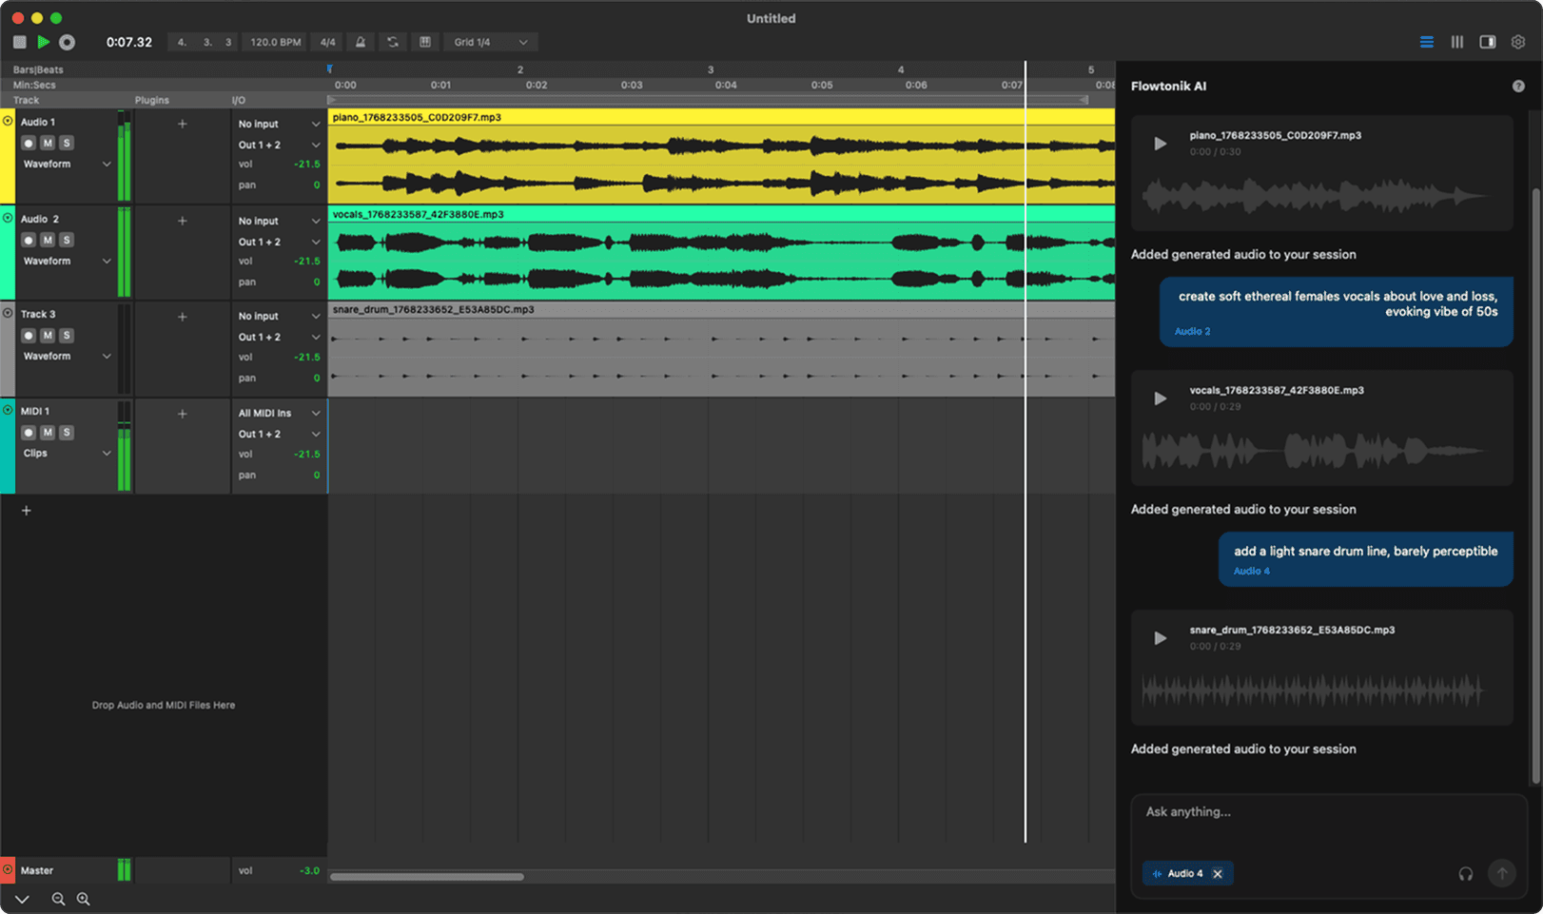Open the Grid 1/4 dropdown

point(490,42)
